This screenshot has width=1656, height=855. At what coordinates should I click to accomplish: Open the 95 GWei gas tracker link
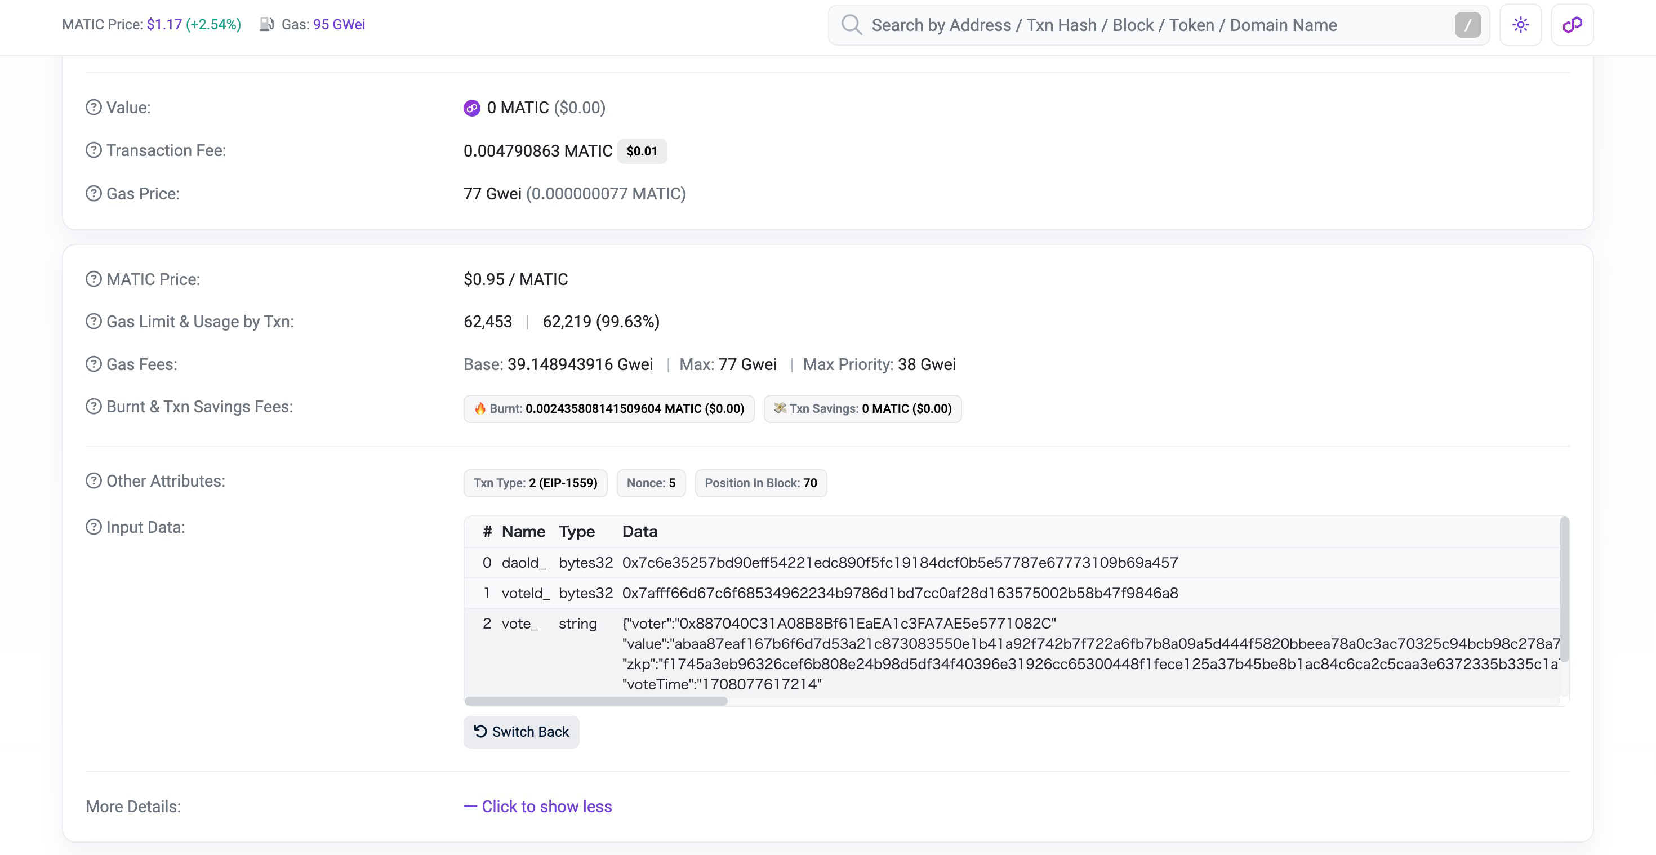(x=339, y=24)
